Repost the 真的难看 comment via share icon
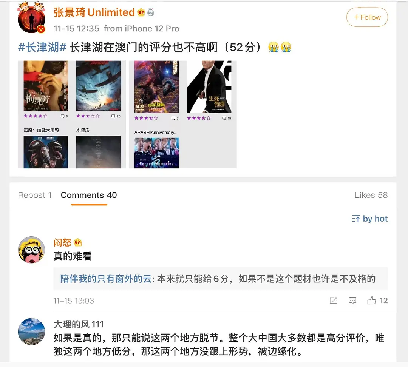408x367 pixels. pos(333,301)
